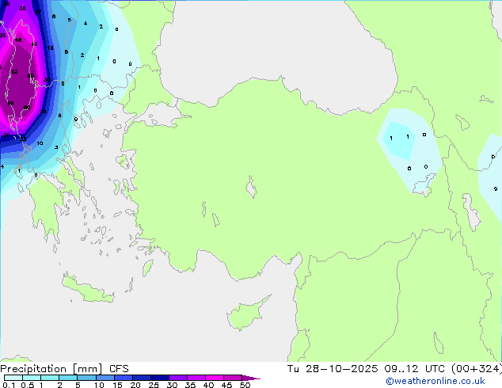
Task: Pick the 10–15 mm legend swatch
Action: [105, 378]
